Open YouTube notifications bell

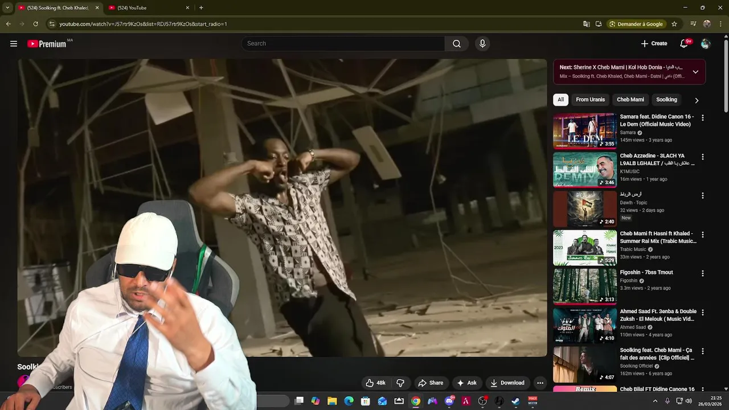click(685, 44)
